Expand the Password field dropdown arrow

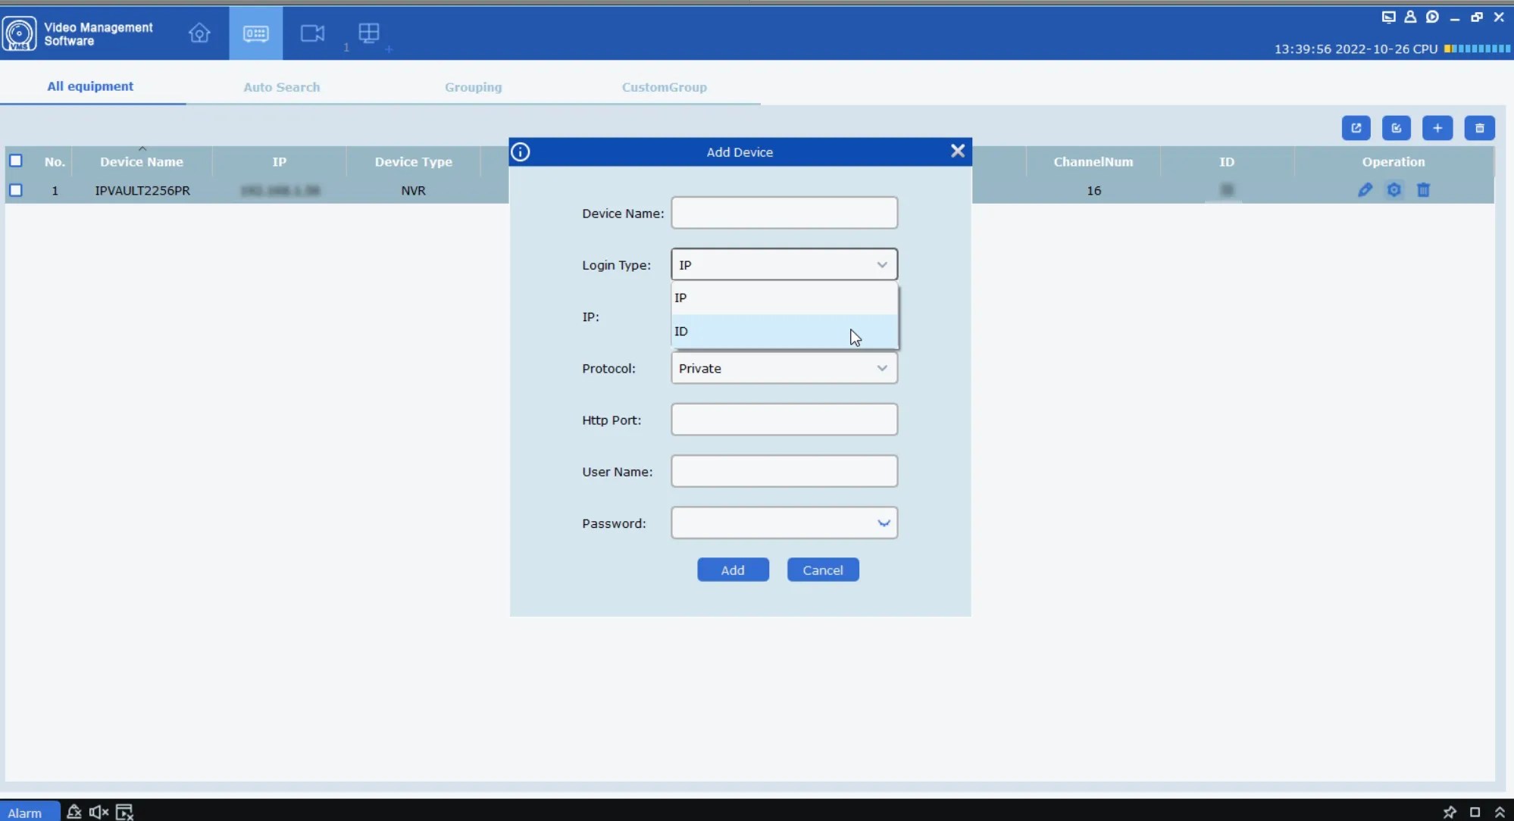coord(883,523)
